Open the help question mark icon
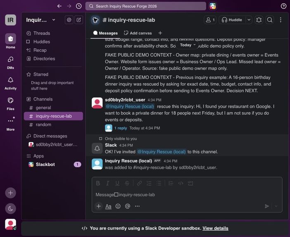Image resolution: width=290 pixels, height=237 pixels. tap(283, 6)
